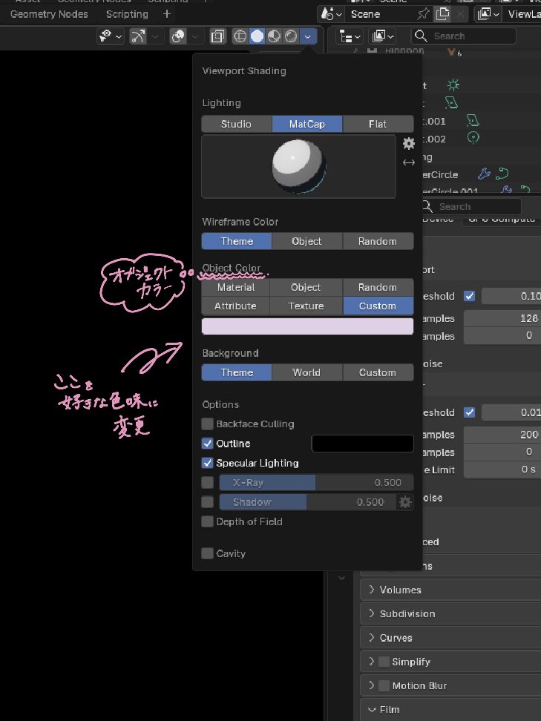
Task: Open overlays options dropdown arrow
Action: click(x=195, y=36)
